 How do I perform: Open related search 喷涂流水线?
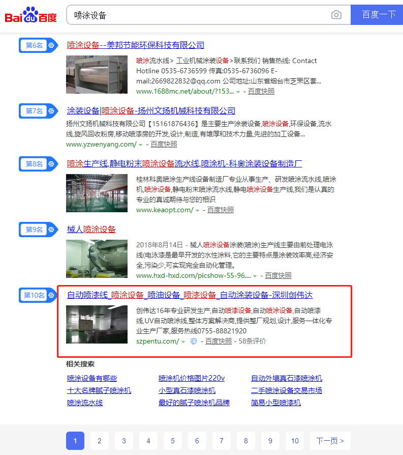pyautogui.click(x=85, y=403)
